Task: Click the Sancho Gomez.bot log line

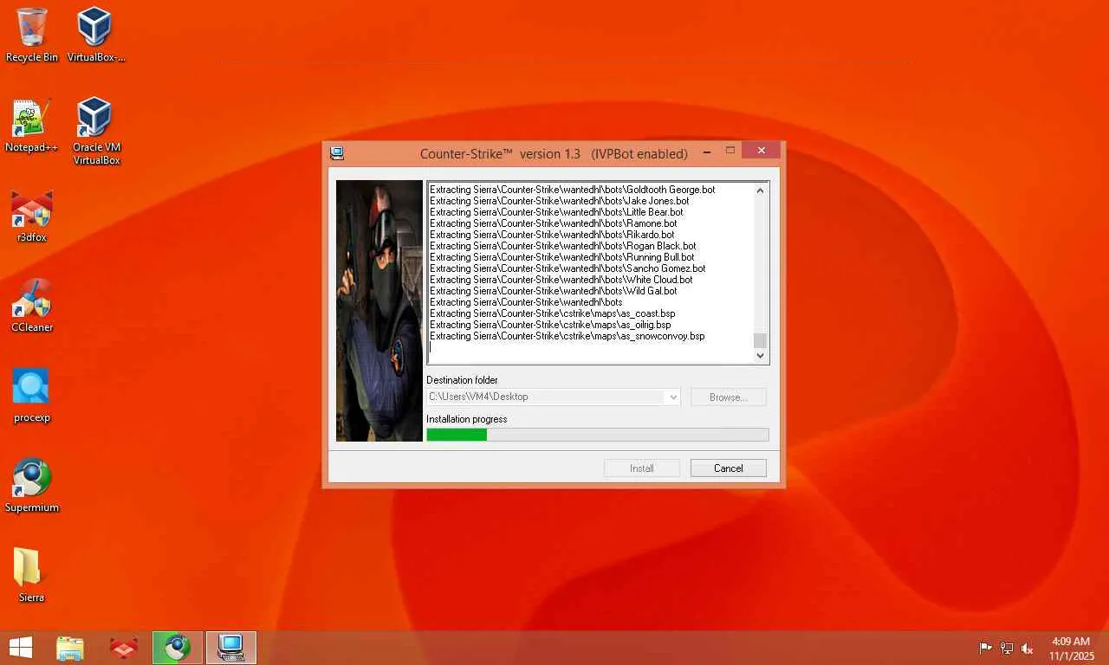Action: (567, 268)
